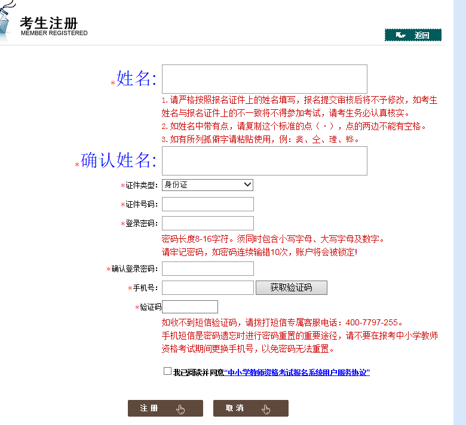Focus the 确认登录密码 confirm password field

tap(207, 269)
